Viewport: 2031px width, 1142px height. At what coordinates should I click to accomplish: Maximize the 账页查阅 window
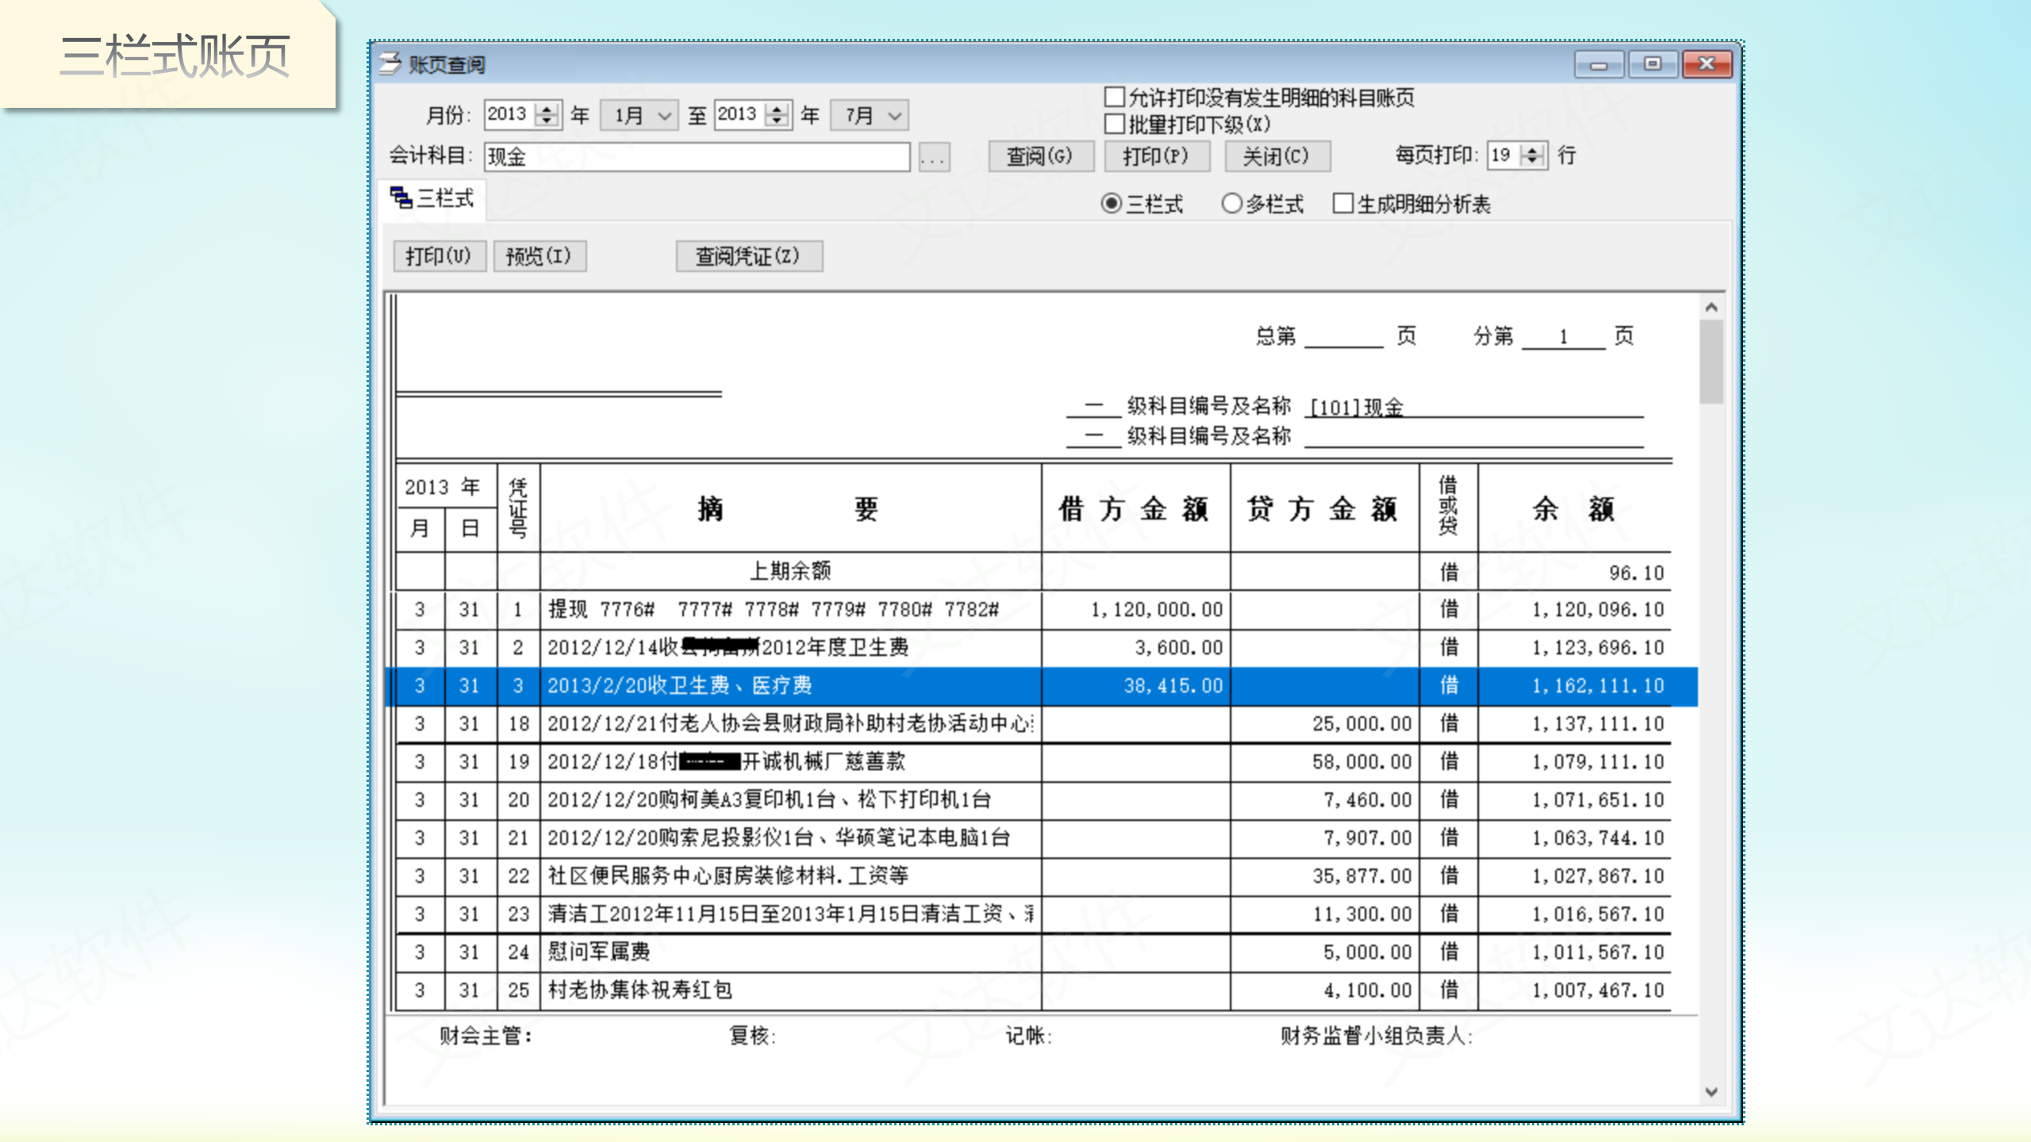point(1653,63)
